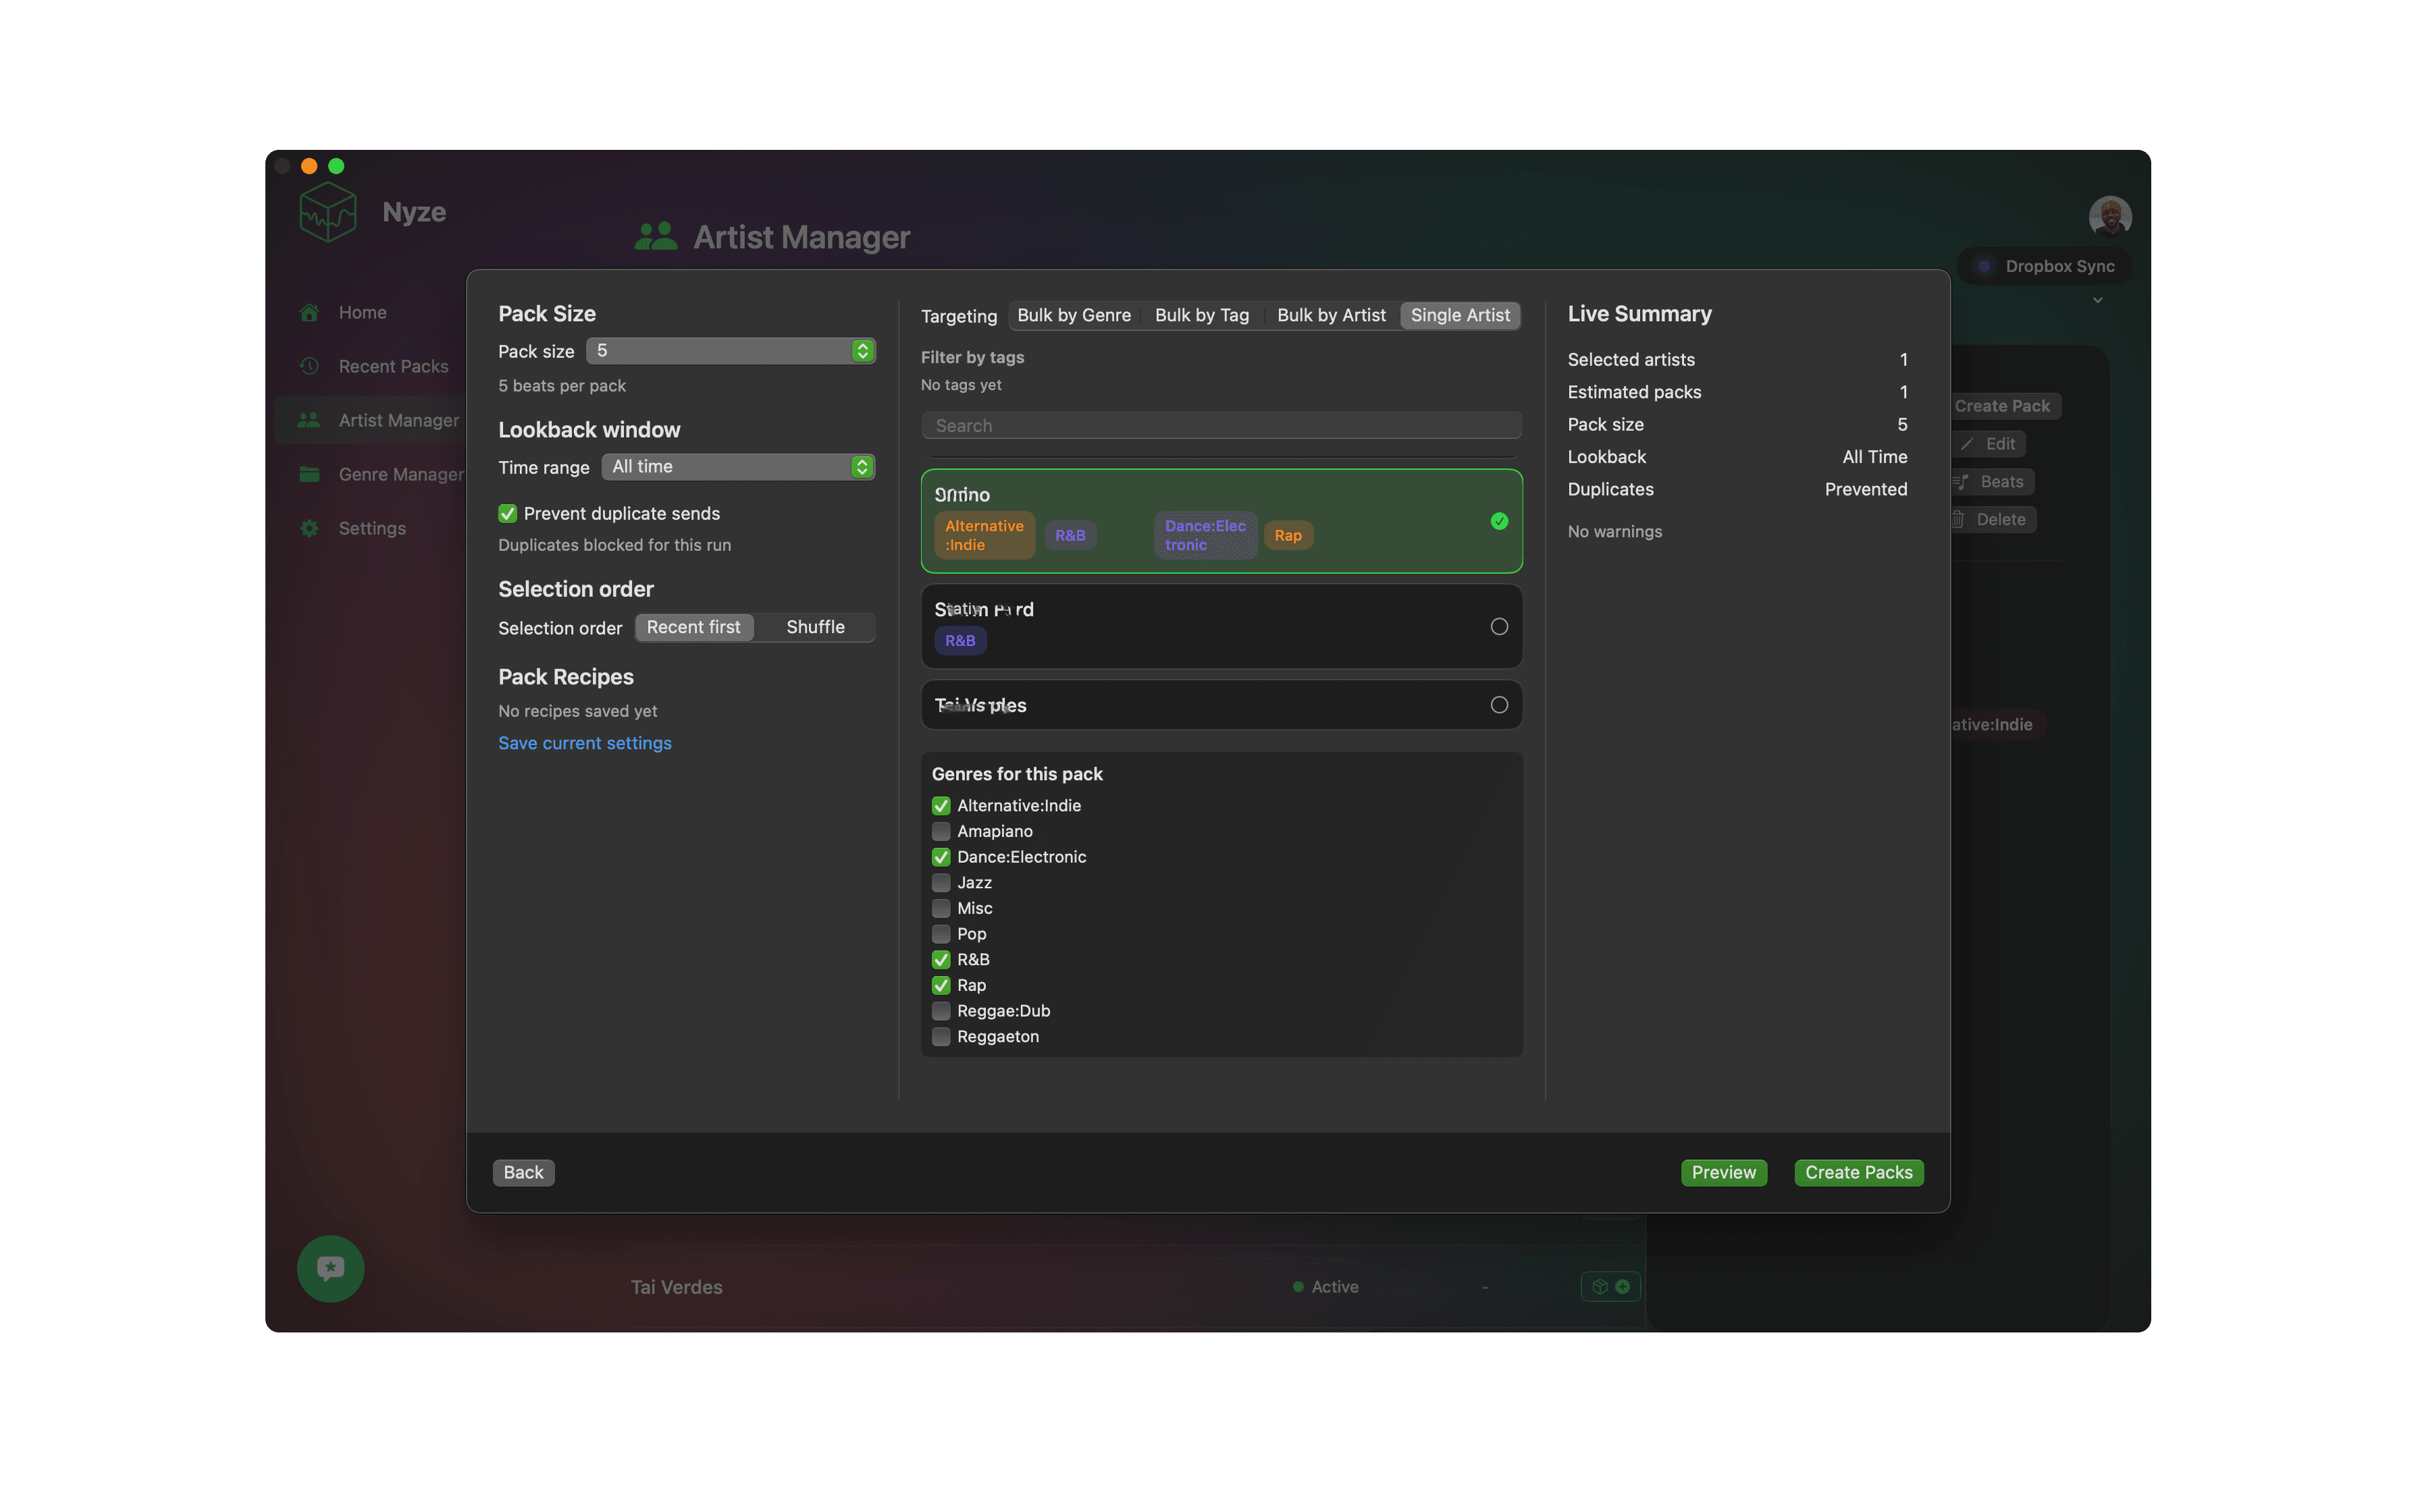The width and height of the screenshot is (2420, 1512).
Task: Uncheck the Dance:Electronic genre checkbox
Action: coord(941,857)
